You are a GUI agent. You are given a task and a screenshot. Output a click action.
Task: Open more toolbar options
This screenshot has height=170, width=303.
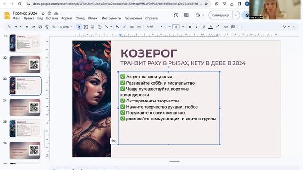(241, 27)
